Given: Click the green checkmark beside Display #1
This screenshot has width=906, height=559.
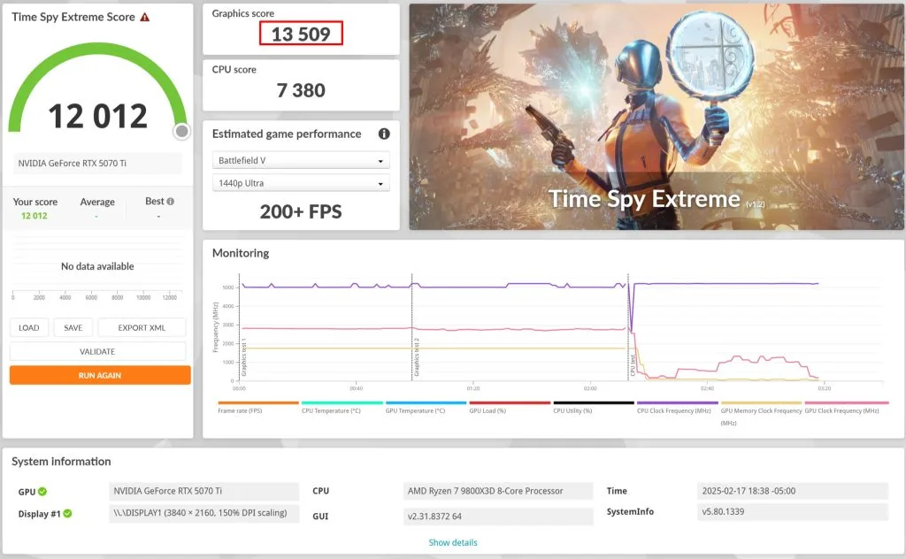Looking at the screenshot, I should (x=67, y=513).
